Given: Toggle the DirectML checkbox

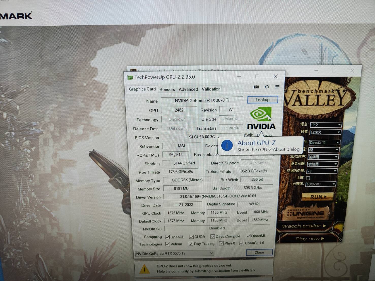Looking at the screenshot, I should pyautogui.click(x=248, y=236).
